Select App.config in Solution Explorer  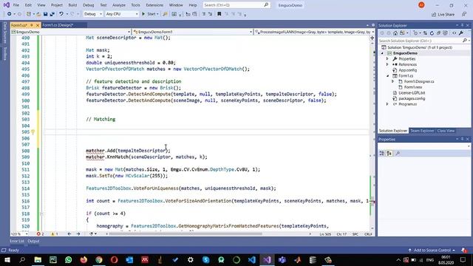pos(407,70)
